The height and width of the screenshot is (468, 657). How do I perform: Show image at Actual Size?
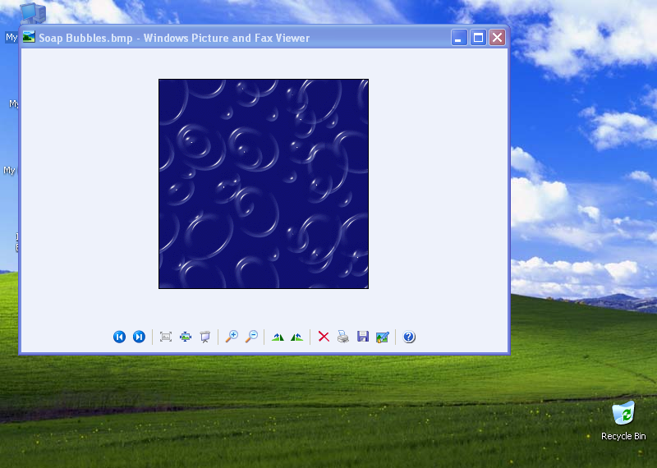pyautogui.click(x=186, y=337)
